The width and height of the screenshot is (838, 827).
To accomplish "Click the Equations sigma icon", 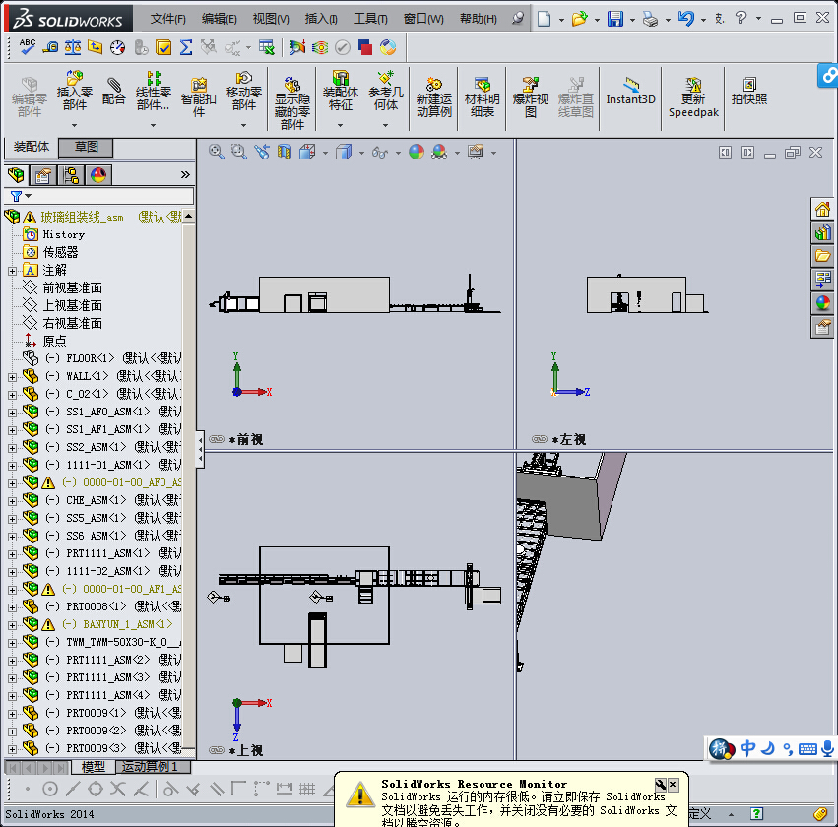I will [185, 47].
